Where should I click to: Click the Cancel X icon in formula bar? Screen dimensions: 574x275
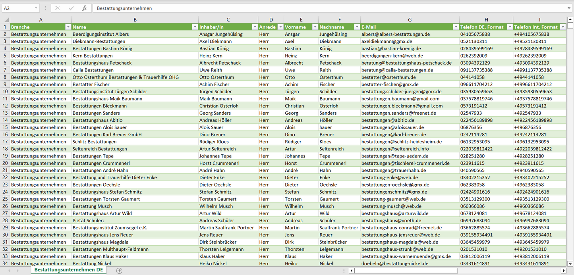[x=58, y=8]
